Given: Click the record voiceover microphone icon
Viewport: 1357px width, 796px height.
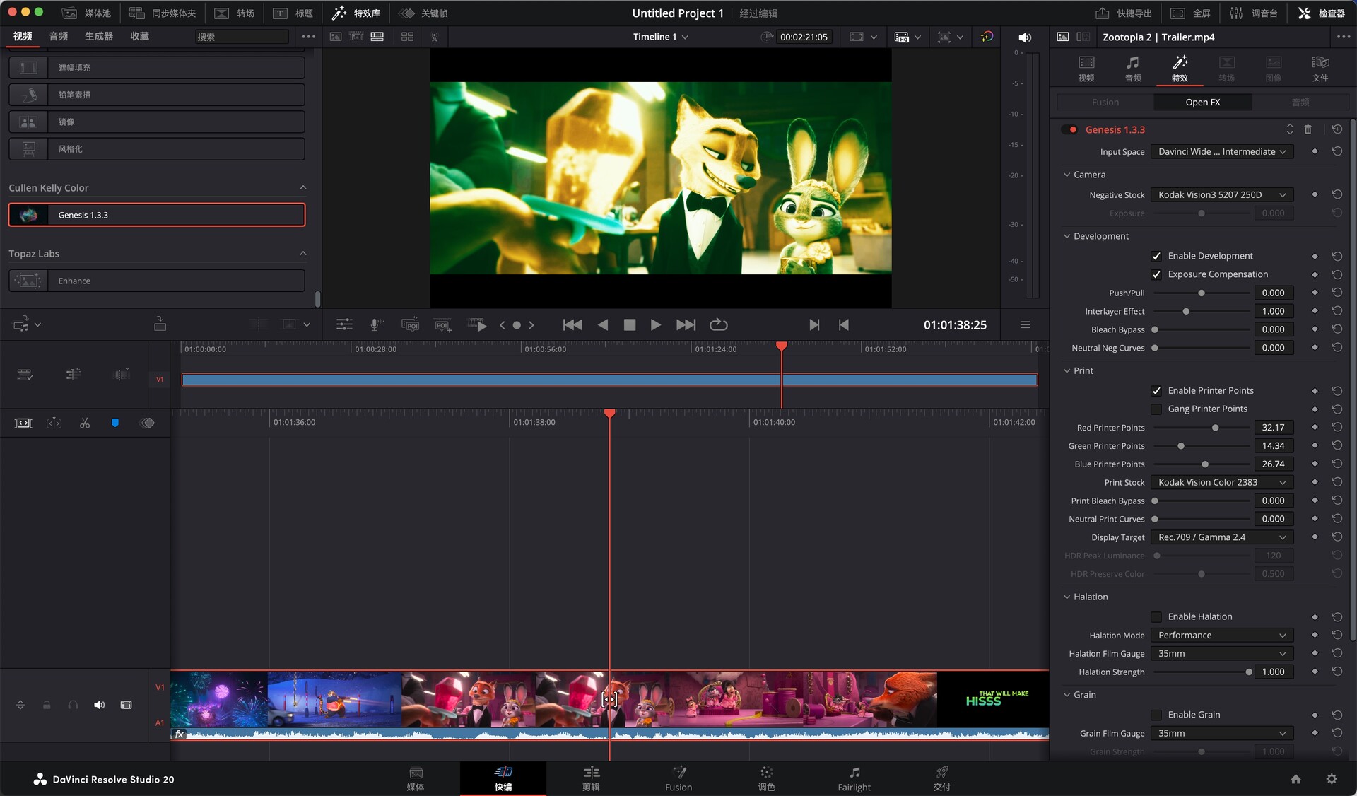Looking at the screenshot, I should (377, 324).
